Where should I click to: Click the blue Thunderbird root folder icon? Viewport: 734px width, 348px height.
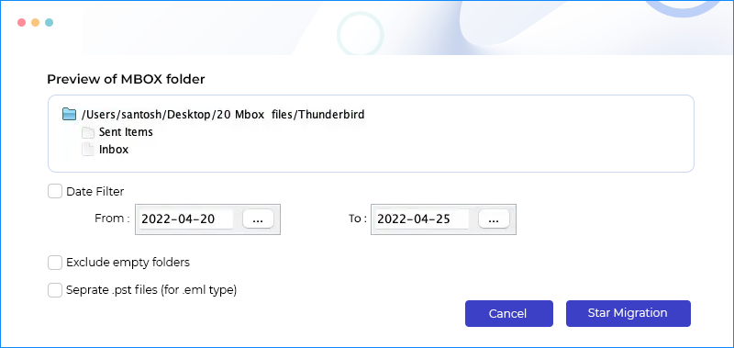tap(70, 114)
